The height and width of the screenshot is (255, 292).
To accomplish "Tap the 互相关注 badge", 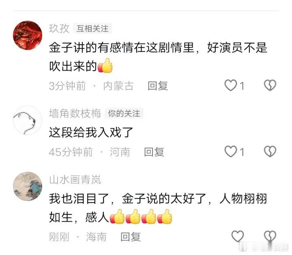I will [92, 28].
